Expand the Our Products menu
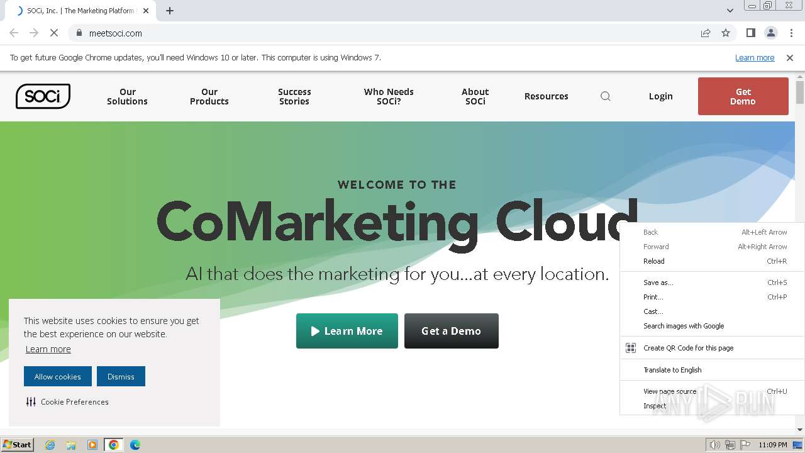This screenshot has width=805, height=453. (209, 96)
